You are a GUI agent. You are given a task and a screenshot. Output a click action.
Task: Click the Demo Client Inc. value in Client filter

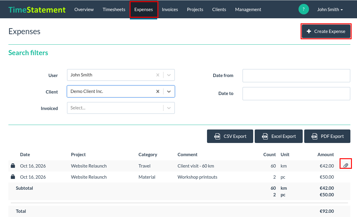(x=87, y=91)
